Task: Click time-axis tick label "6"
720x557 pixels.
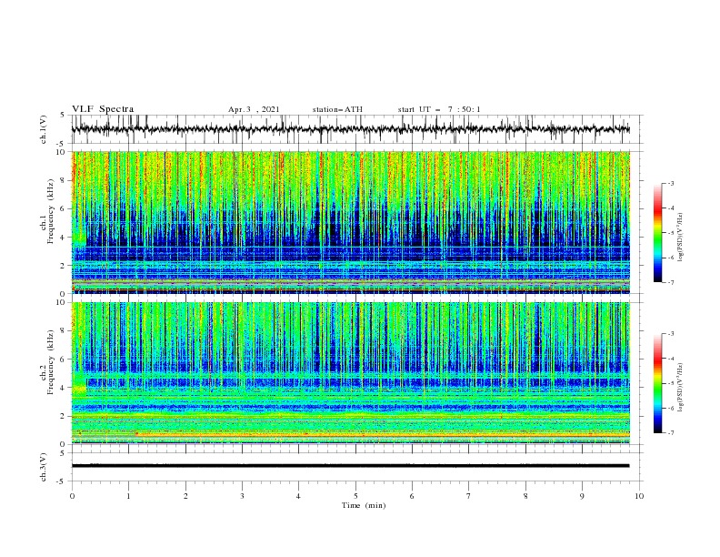Action: tap(413, 496)
